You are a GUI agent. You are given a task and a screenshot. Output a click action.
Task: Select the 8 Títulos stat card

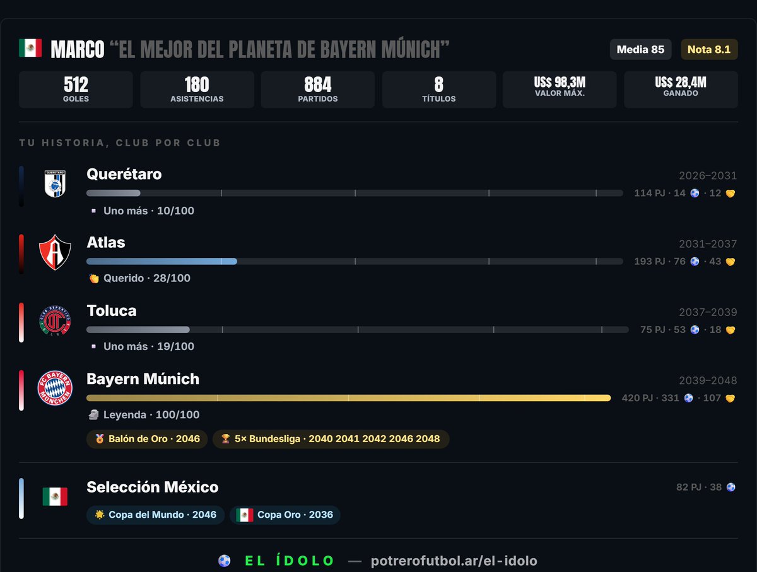438,90
